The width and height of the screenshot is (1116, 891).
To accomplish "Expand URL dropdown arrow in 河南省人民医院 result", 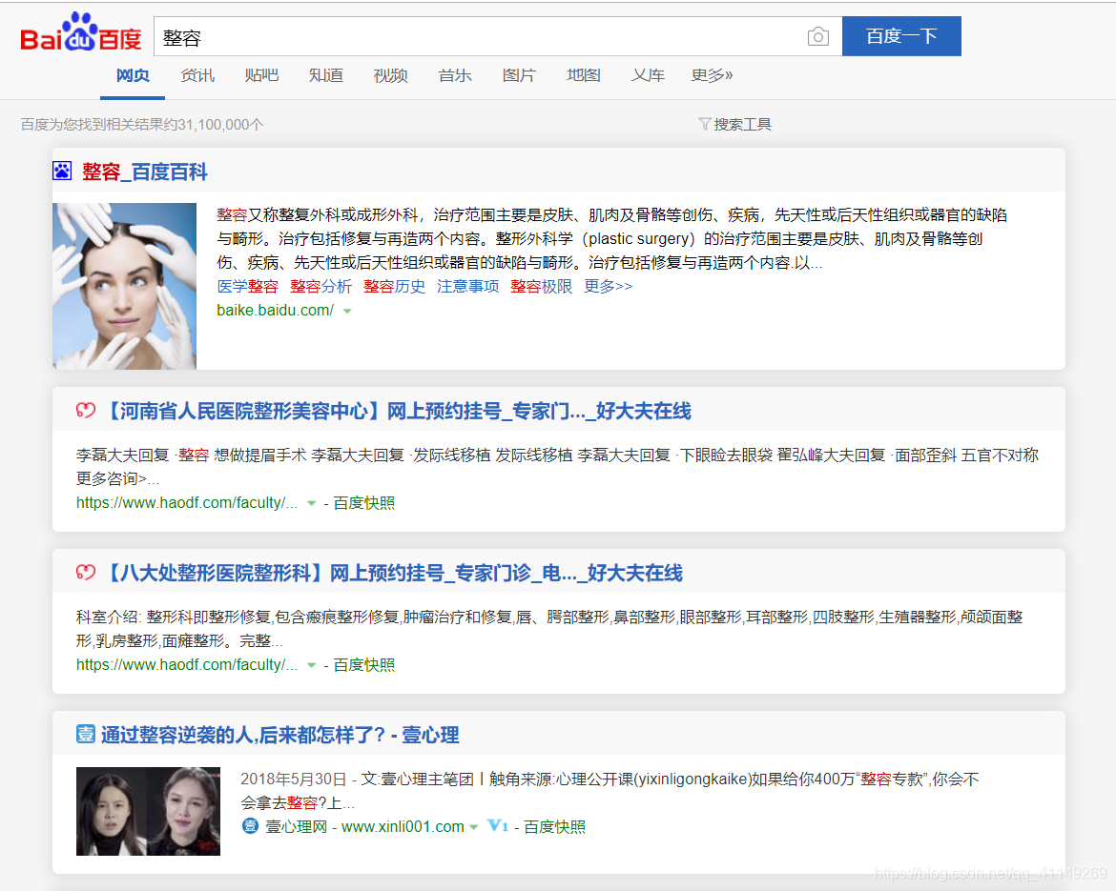I will click(311, 503).
